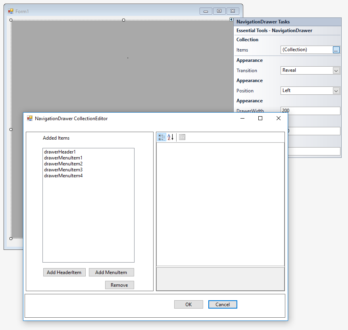The width and height of the screenshot is (348, 330).
Task: Sort properties alphabetically
Action: click(x=171, y=137)
